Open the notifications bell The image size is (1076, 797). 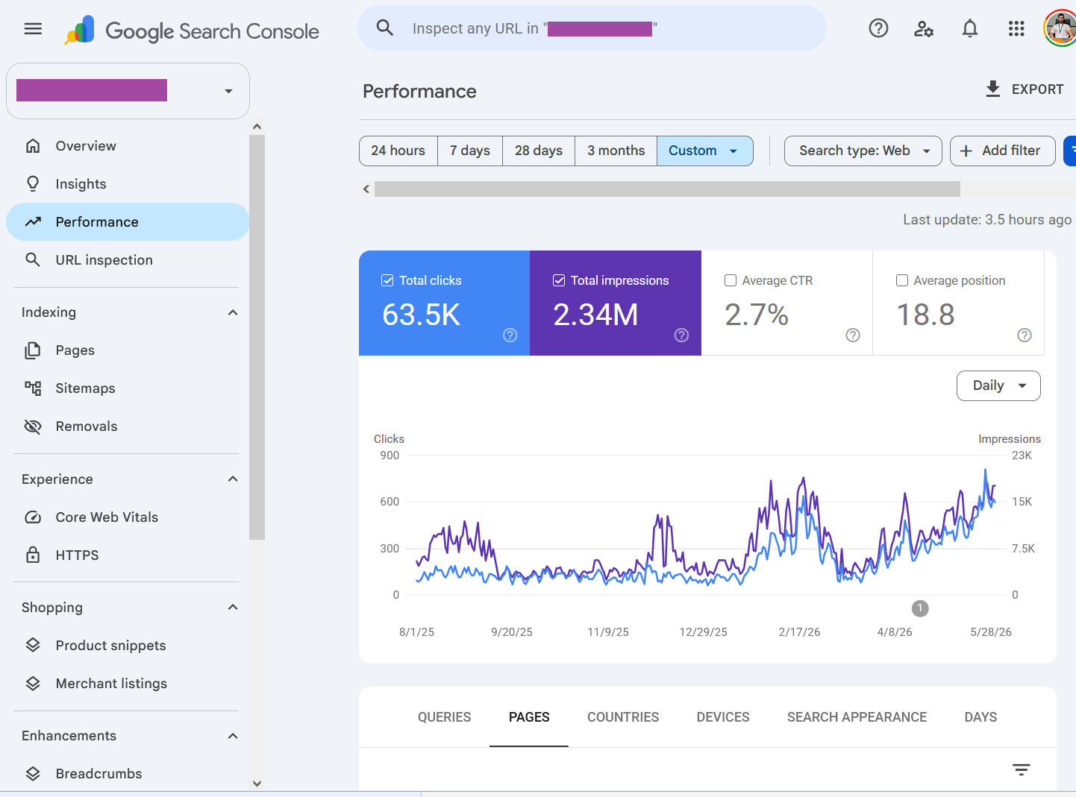tap(970, 28)
